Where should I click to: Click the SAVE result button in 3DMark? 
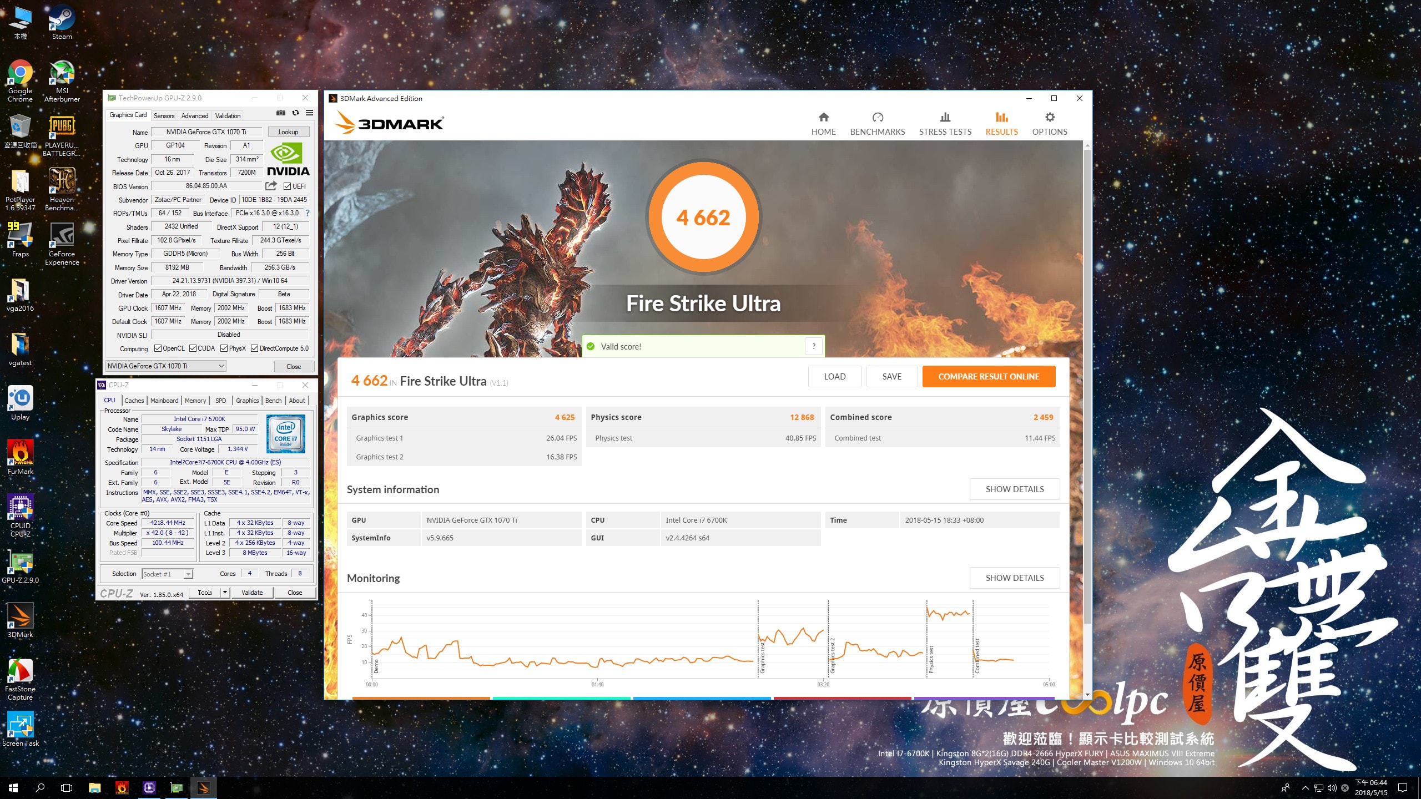[x=891, y=377]
